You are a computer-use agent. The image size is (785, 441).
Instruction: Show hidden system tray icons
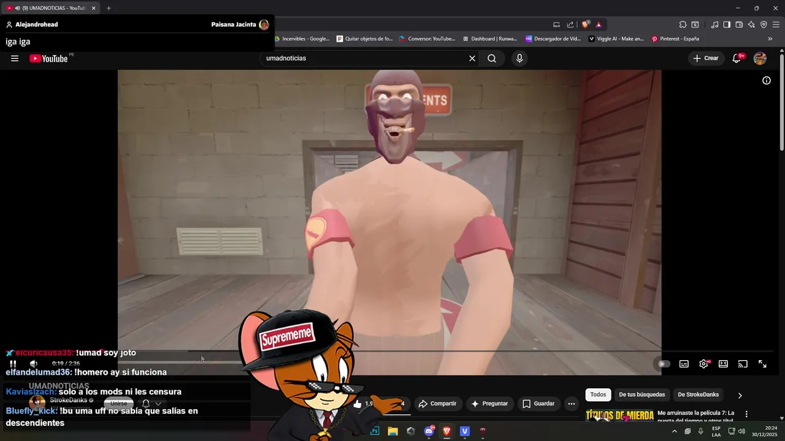[x=674, y=431]
